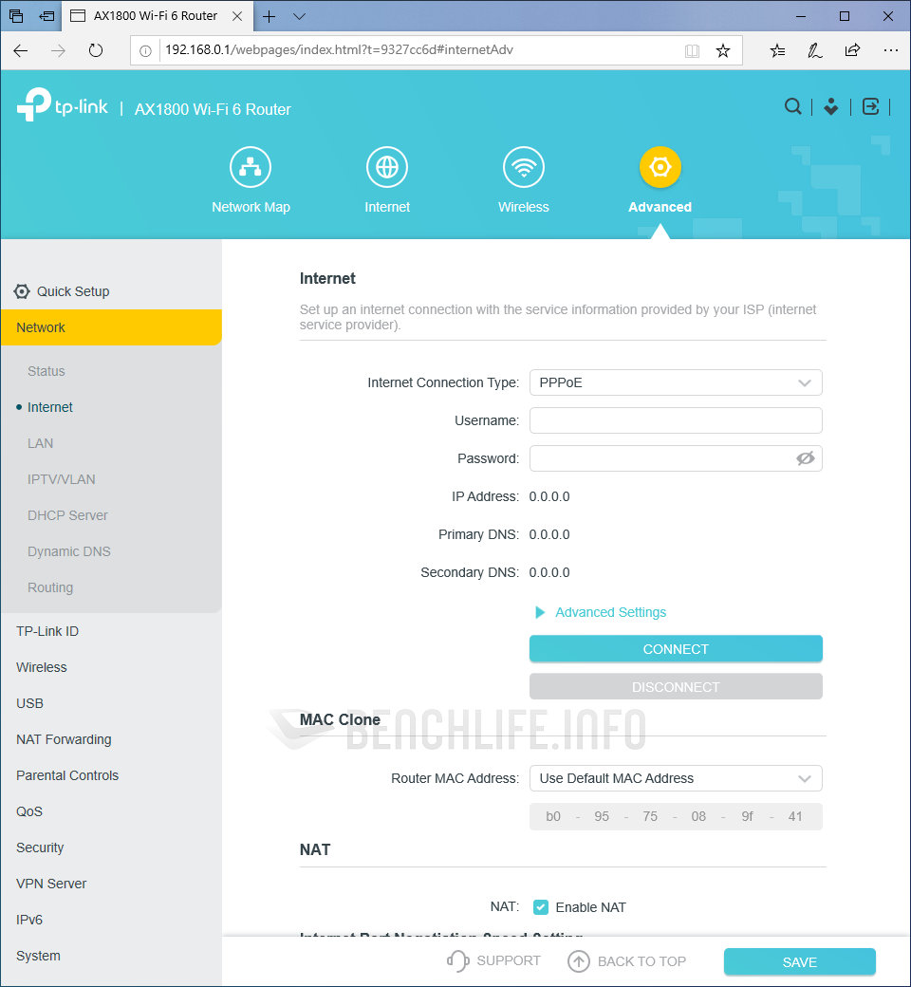Select the Advanced gear icon
911x987 pixels.
[660, 167]
